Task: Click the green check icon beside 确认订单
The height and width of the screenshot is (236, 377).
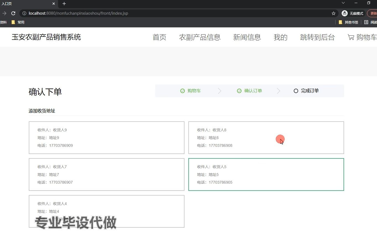Action: (239, 91)
